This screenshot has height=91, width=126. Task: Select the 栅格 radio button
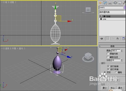click(x=116, y=72)
